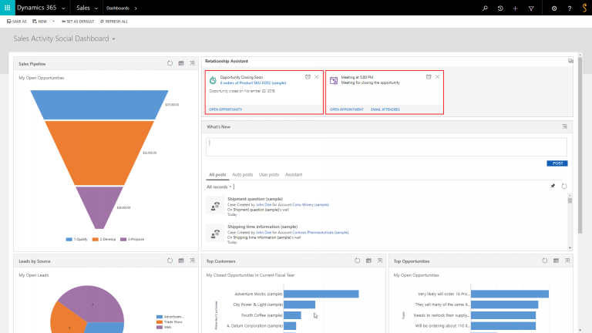Click Set As Default command
The height and width of the screenshot is (333, 592).
coord(77,22)
